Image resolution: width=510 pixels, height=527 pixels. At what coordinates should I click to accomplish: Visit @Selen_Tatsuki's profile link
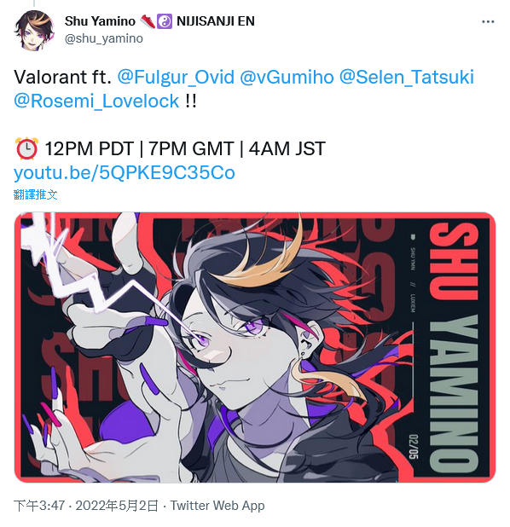click(x=407, y=77)
